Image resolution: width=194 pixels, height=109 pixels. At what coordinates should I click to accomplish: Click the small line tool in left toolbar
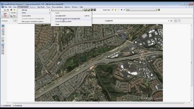pyautogui.click(x=3, y=38)
